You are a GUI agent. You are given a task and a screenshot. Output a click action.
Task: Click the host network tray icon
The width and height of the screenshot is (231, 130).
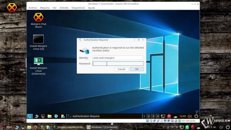pos(182,127)
